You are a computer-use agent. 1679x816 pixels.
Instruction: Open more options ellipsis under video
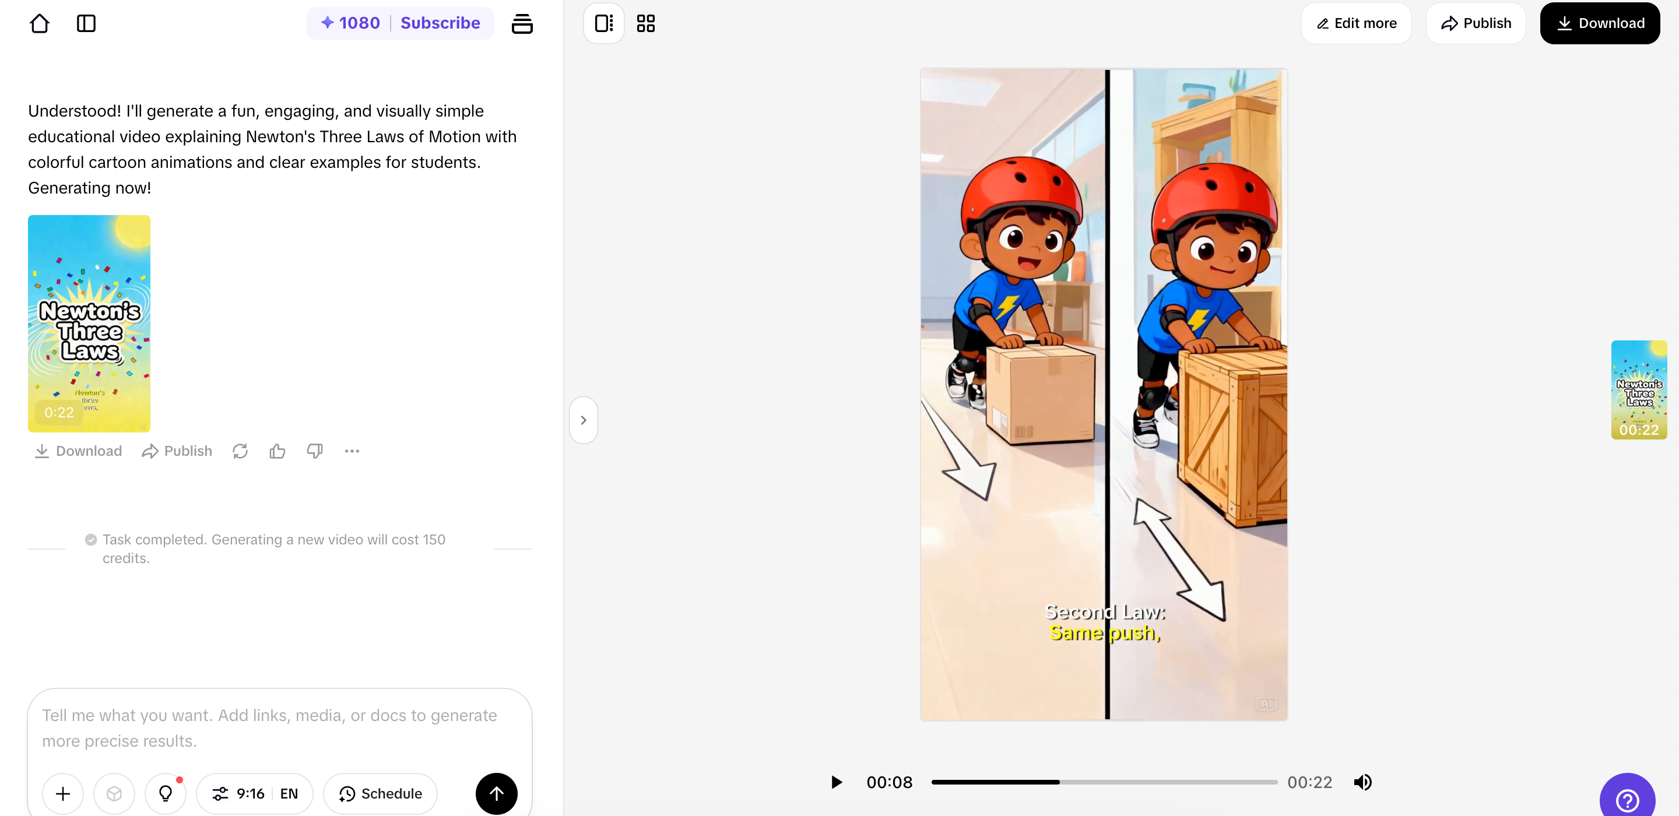coord(352,451)
